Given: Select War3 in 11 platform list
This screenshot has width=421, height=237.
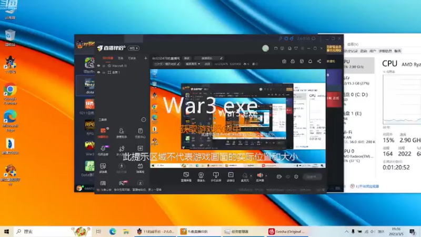Looking at the screenshot, I should pos(89,148).
